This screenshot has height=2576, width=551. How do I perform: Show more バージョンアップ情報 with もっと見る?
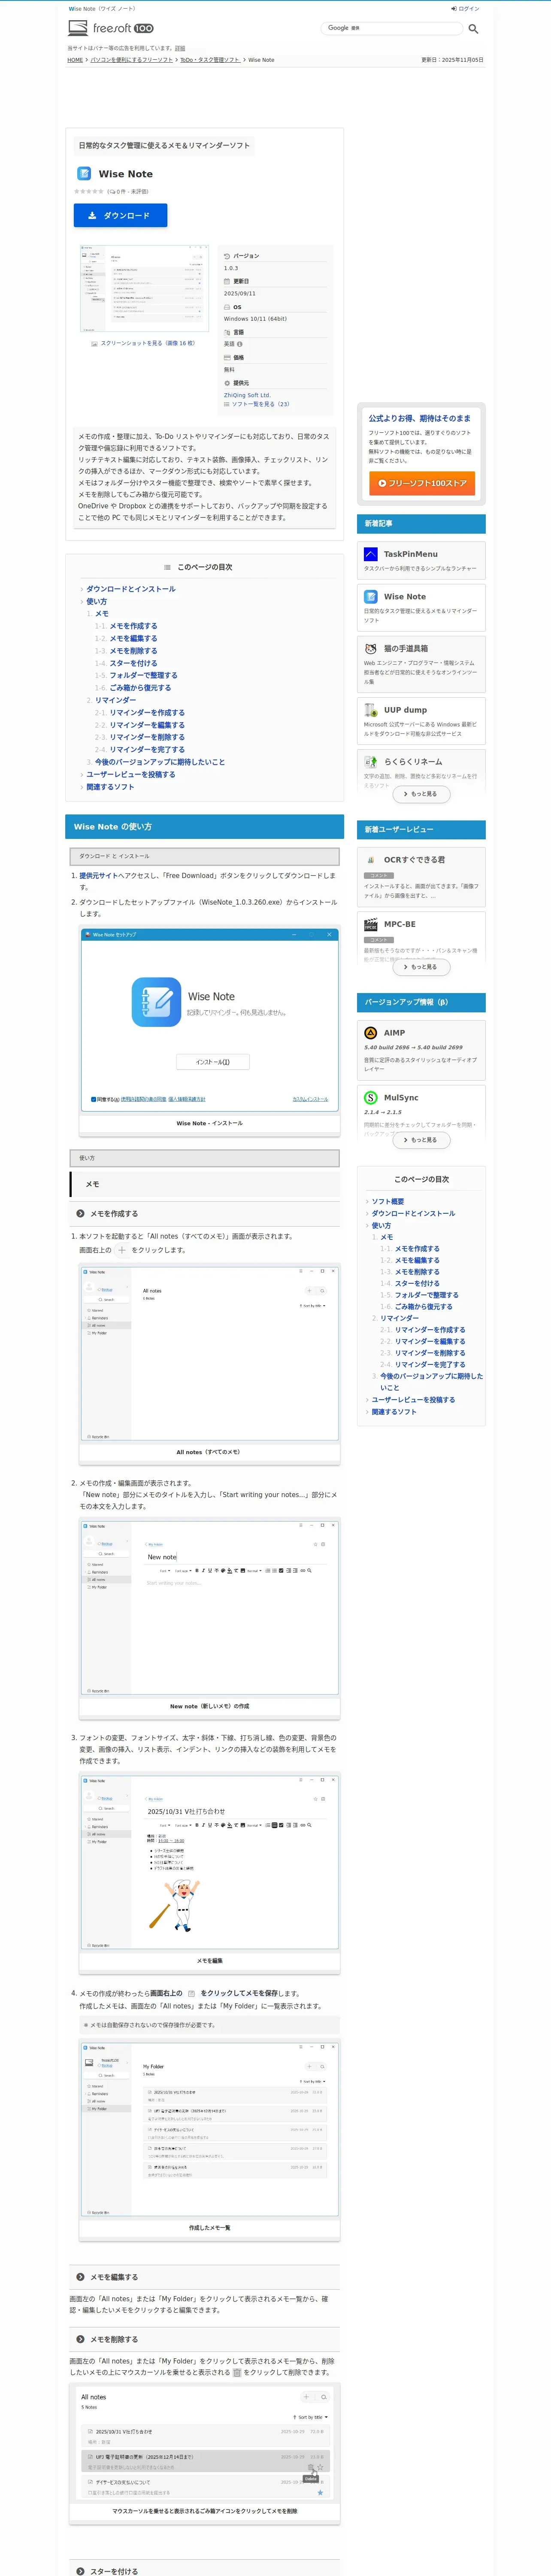point(421,1140)
